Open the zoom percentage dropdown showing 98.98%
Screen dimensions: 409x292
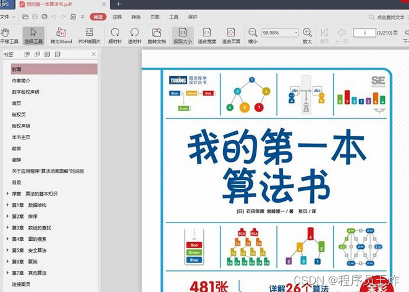click(x=297, y=33)
